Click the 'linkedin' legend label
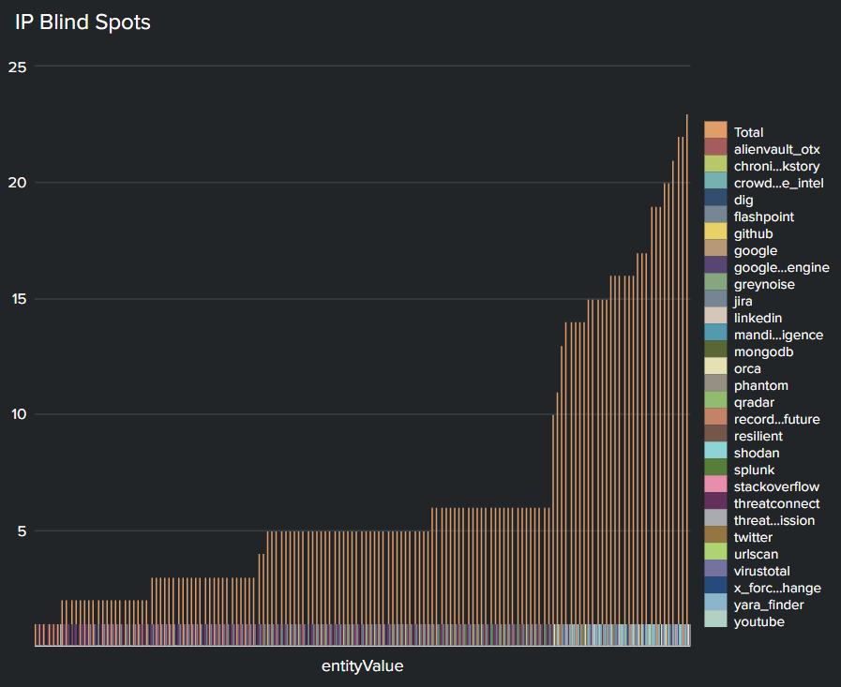 pos(758,318)
